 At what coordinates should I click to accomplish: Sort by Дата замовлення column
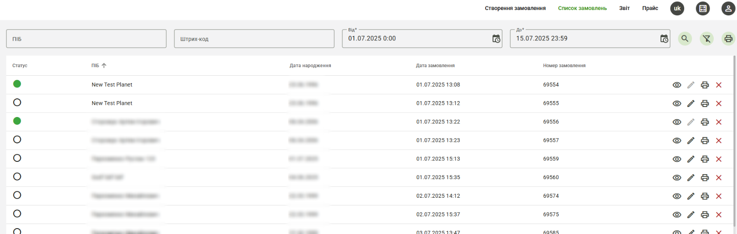(x=435, y=66)
